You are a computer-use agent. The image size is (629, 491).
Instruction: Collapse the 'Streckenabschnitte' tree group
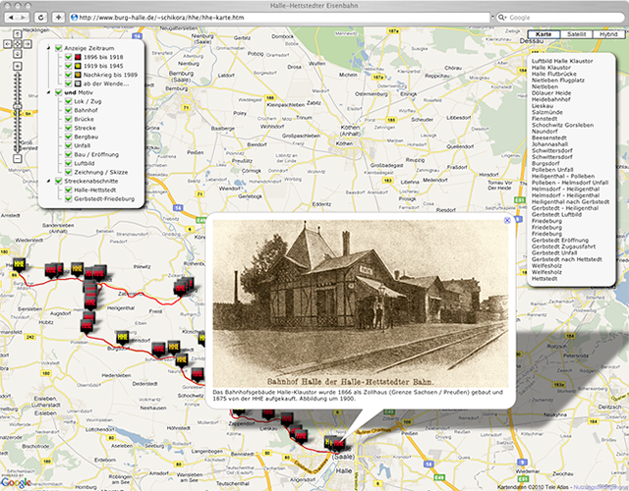49,179
